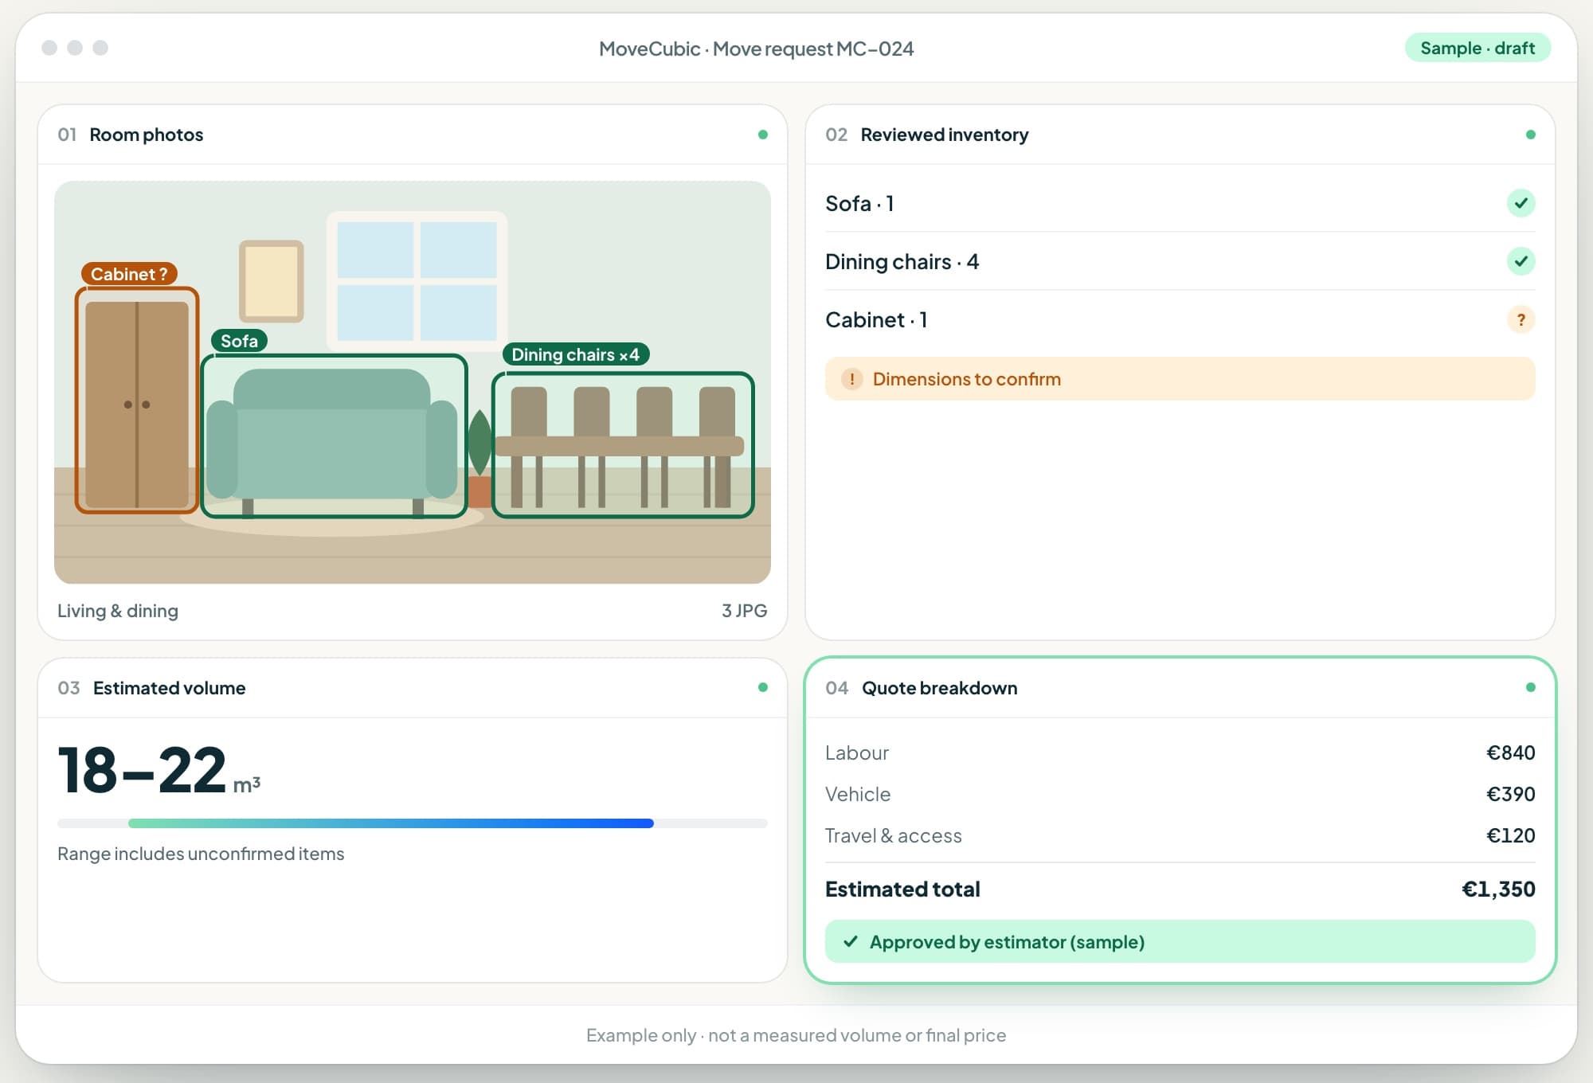Screen dimensions: 1593x1083
Task: Click the checkmark icon in Approved by estimator
Action: tap(851, 941)
